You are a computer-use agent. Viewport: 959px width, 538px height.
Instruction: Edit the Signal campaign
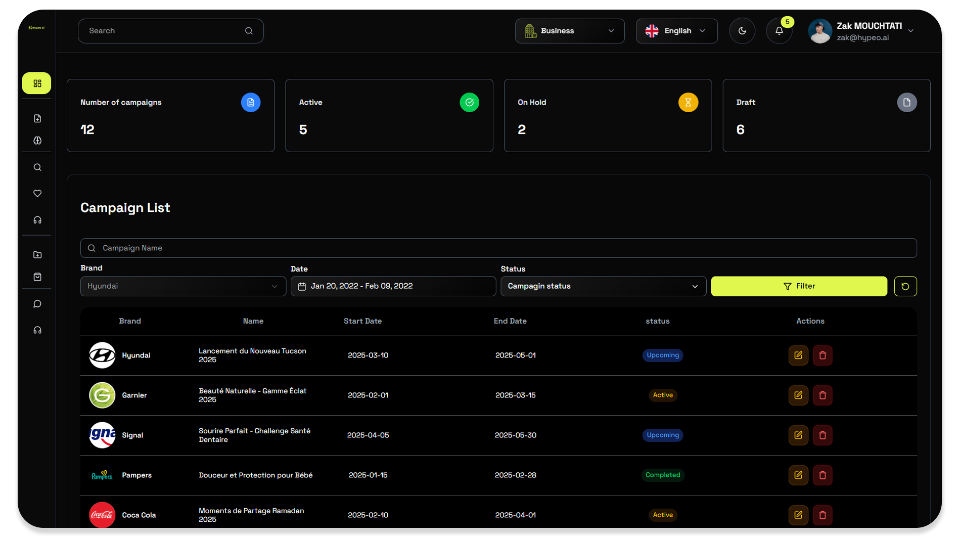click(798, 435)
